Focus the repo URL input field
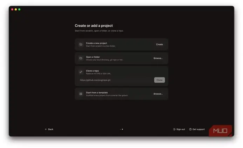The width and height of the screenshot is (243, 148). 115,80
